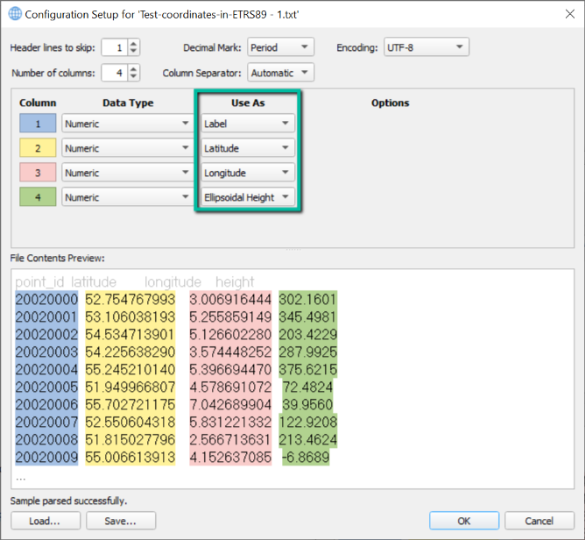
Task: Open Data Type dropdown for column 1
Action: point(128,124)
